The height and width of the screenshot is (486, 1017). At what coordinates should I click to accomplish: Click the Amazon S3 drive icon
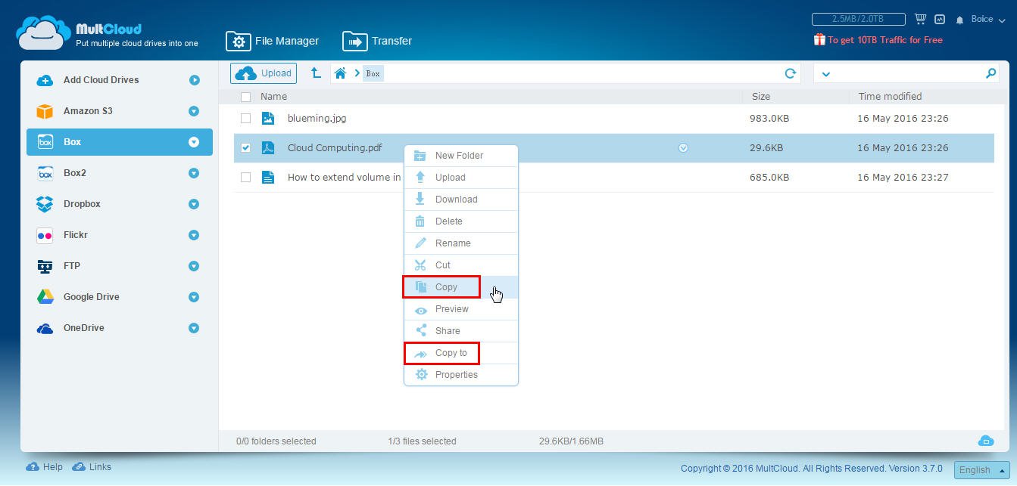pyautogui.click(x=45, y=111)
